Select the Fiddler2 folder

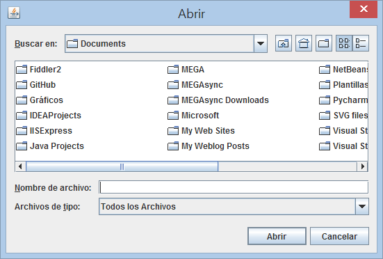pos(39,70)
